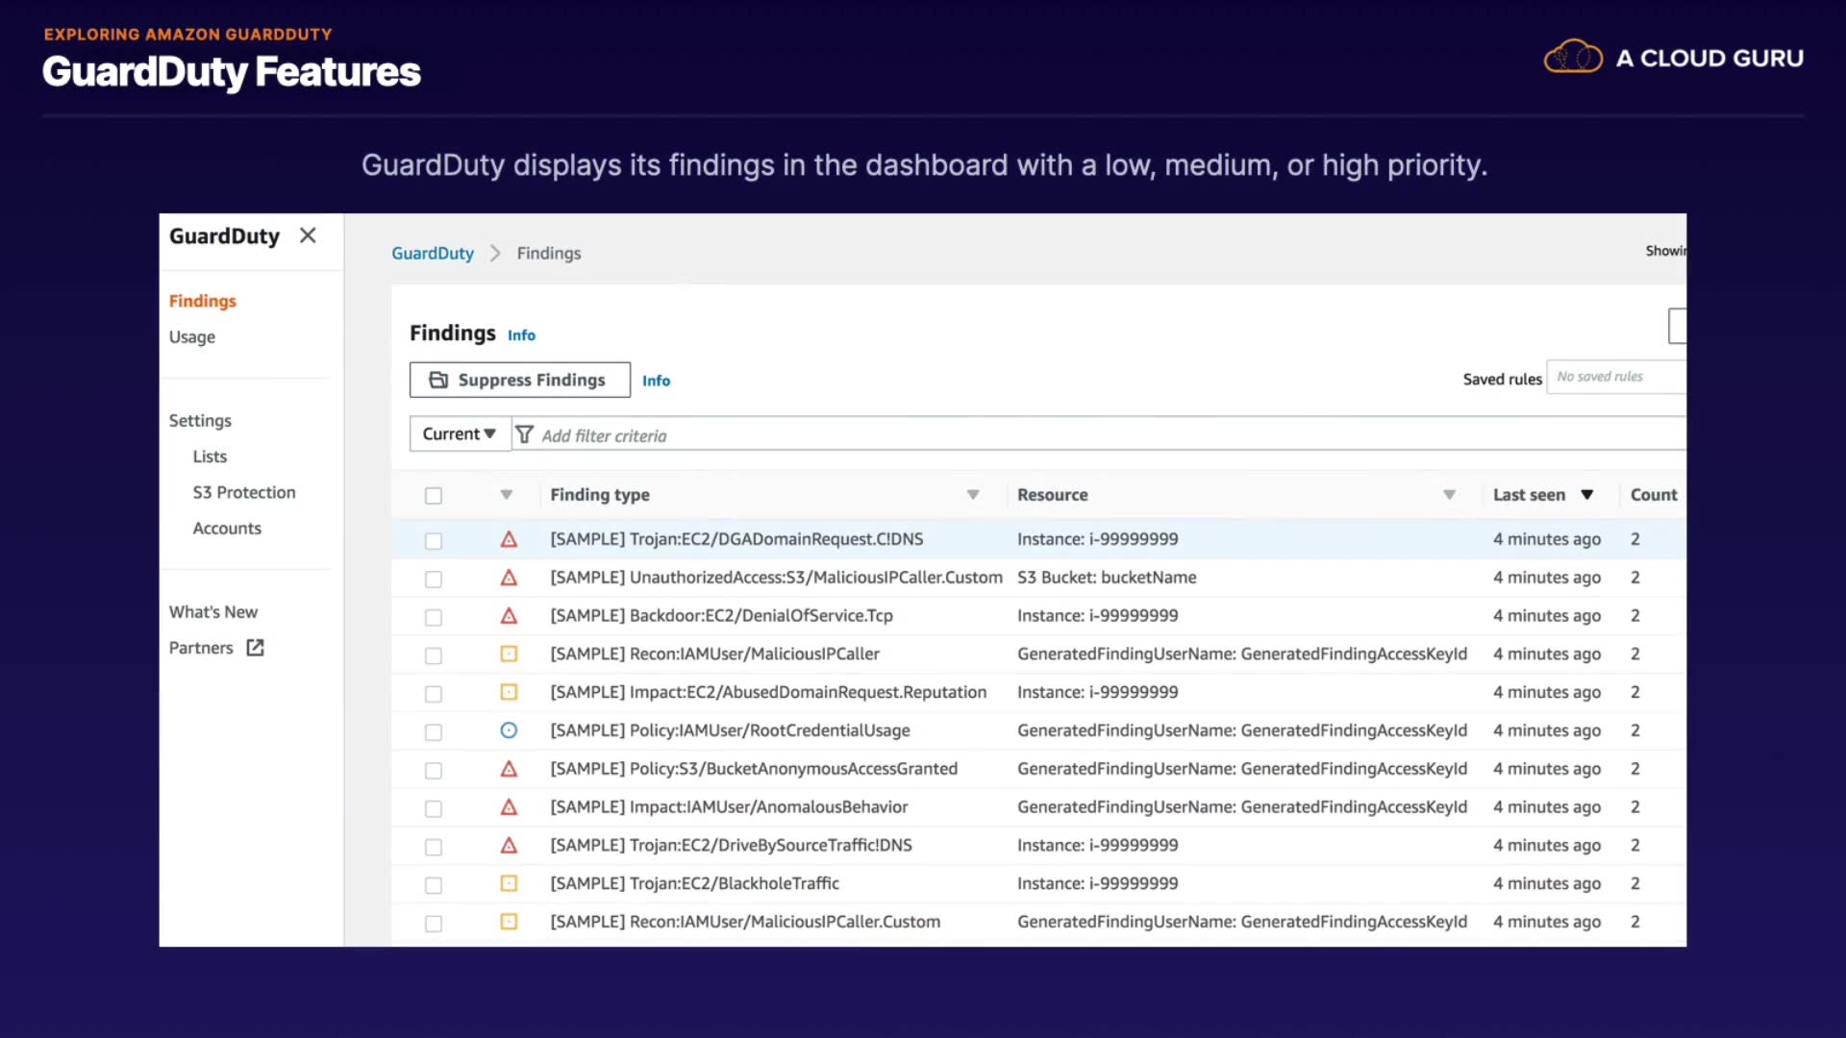Go to Usage in sidebar
Image resolution: width=1846 pixels, height=1038 pixels.
[192, 337]
